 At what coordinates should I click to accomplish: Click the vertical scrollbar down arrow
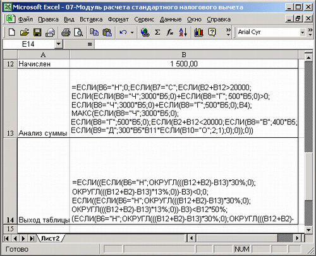tap(308, 229)
